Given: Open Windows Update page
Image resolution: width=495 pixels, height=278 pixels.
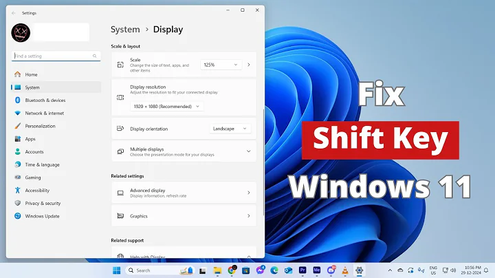Looking at the screenshot, I should [56, 216].
